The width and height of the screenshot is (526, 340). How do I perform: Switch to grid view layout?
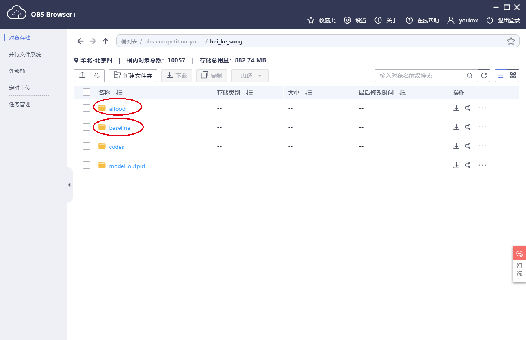(513, 75)
